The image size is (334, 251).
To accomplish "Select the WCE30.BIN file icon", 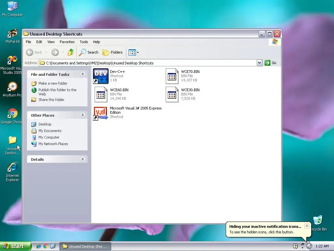I will pyautogui.click(x=172, y=94).
